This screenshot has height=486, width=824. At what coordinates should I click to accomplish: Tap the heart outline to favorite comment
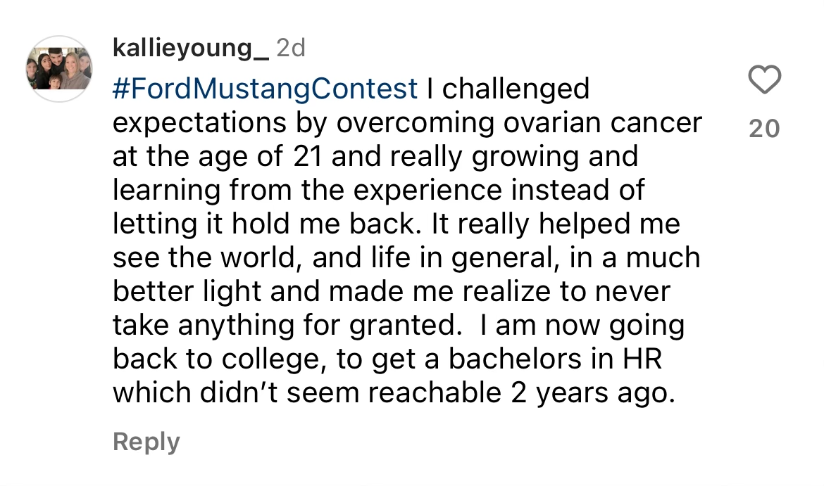pos(764,79)
